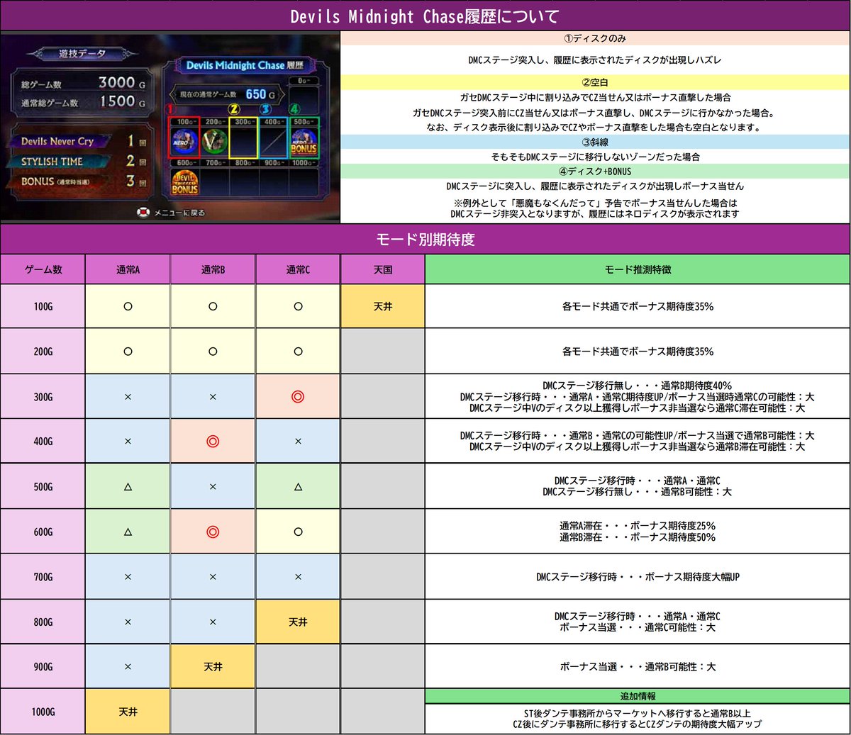Click the △ cell for 通常A at 500G
Screen dimensions: 851x735
128,487
